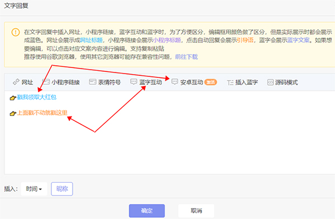Click the 蓝字互动 chat bubble icon
Viewport: 335px width, 219px height.
click(134, 82)
